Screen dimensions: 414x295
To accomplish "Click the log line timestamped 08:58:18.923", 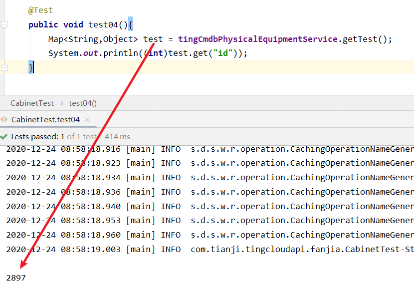I will tap(210, 163).
